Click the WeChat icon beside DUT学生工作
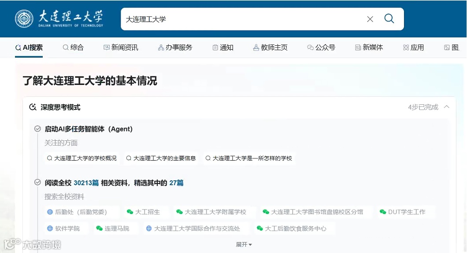This screenshot has height=253, width=467. click(x=383, y=212)
